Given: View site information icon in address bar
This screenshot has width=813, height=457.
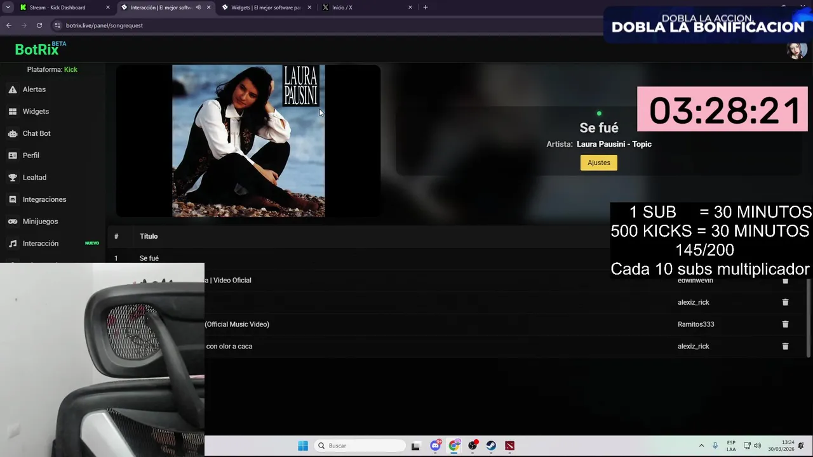Looking at the screenshot, I should (x=57, y=25).
